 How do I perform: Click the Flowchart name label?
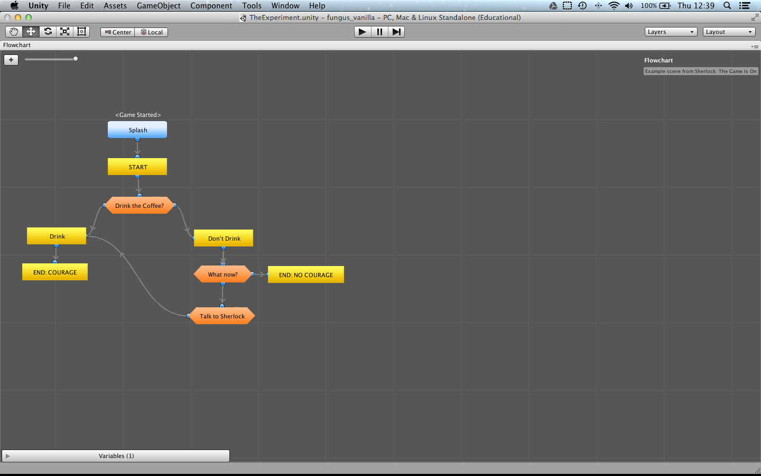pos(658,60)
